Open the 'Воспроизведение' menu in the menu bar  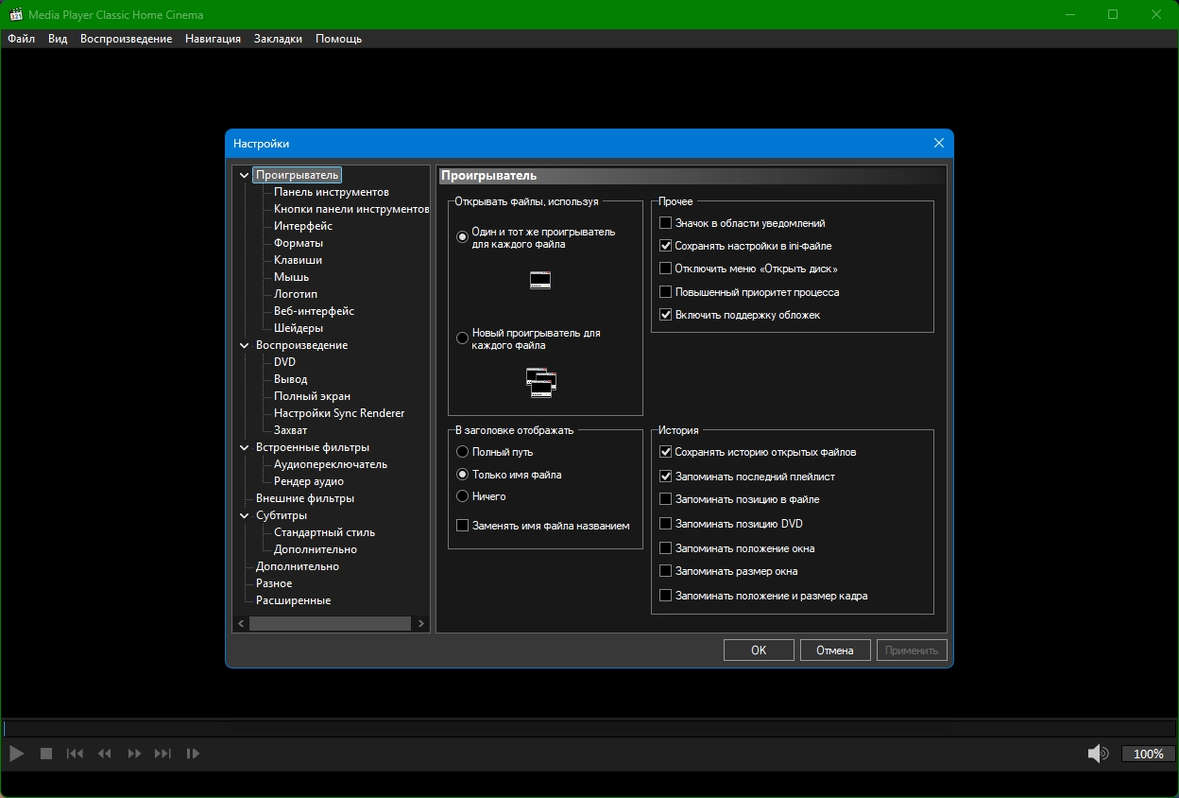click(126, 39)
